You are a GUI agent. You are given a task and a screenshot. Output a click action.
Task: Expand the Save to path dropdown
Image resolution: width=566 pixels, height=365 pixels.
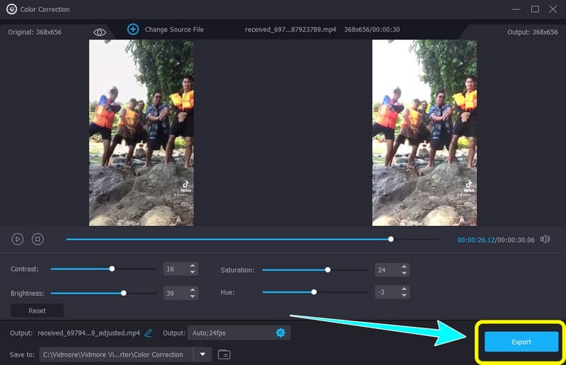click(203, 354)
